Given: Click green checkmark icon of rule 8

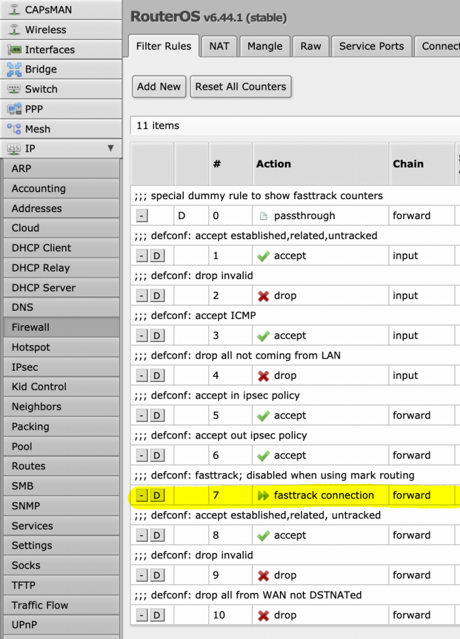Looking at the screenshot, I should [x=264, y=535].
